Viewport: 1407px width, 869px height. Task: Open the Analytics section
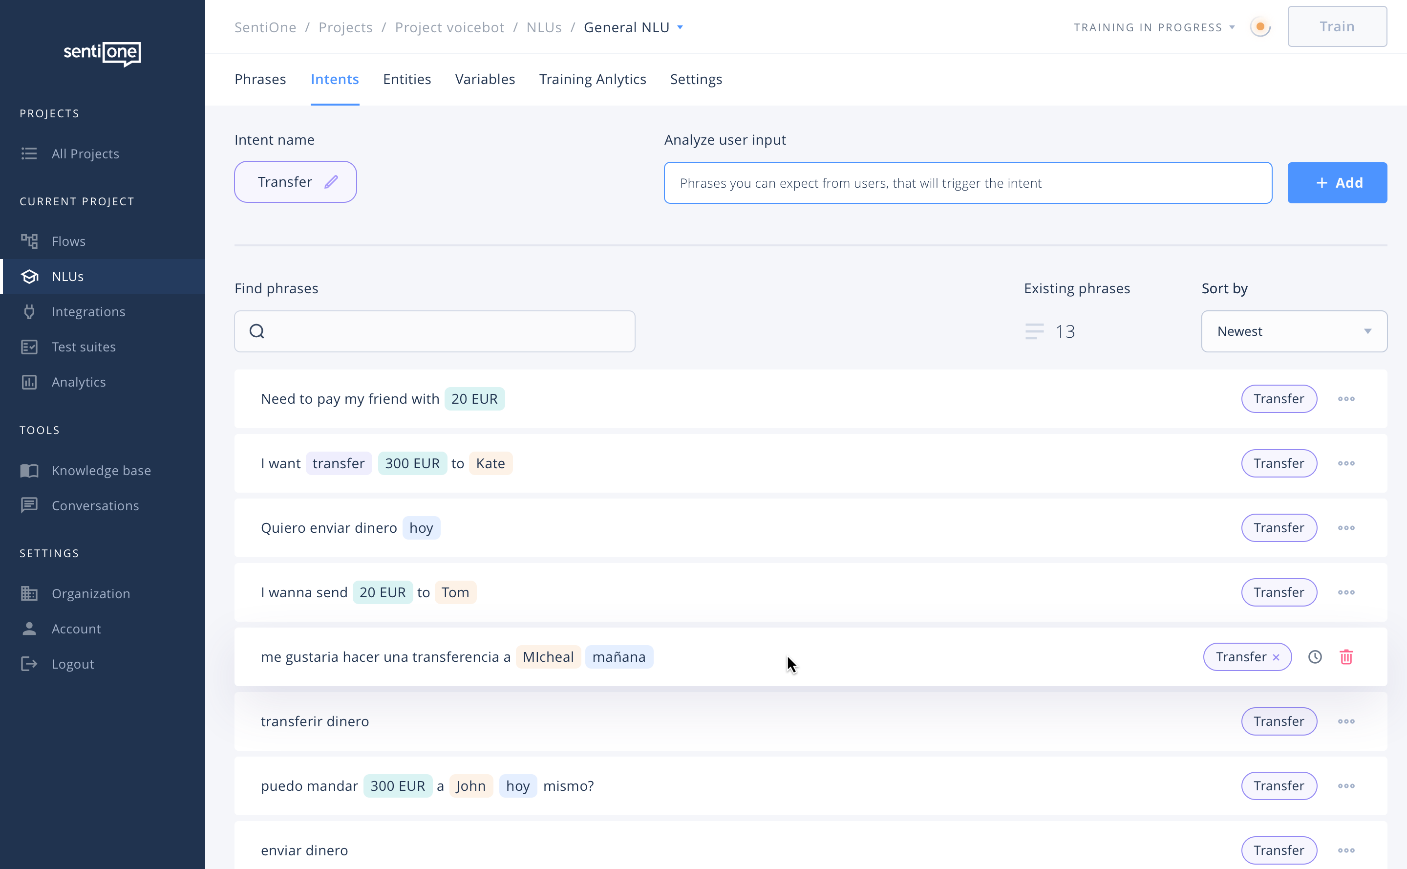(78, 382)
